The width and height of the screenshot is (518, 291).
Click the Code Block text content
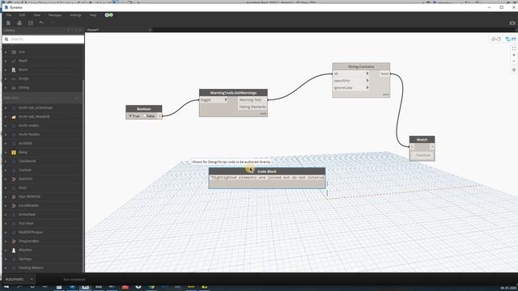(x=267, y=178)
